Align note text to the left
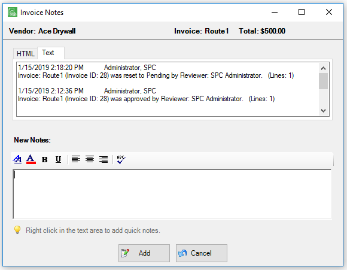347x270 pixels. (x=76, y=159)
